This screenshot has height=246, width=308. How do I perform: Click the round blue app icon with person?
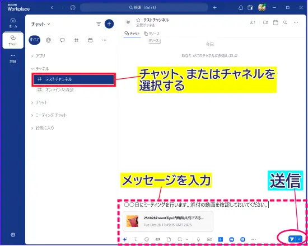(243, 239)
